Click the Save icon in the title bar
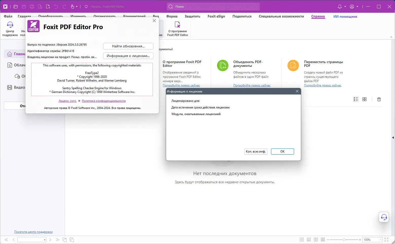395x244 pixels. (x=24, y=7)
